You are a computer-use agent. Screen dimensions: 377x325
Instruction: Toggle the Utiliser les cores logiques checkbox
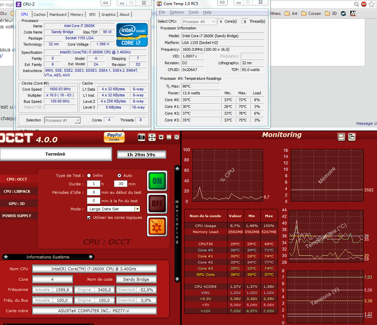click(x=89, y=217)
